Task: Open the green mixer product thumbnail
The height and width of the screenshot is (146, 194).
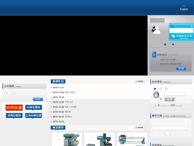Action: [x=67, y=139]
